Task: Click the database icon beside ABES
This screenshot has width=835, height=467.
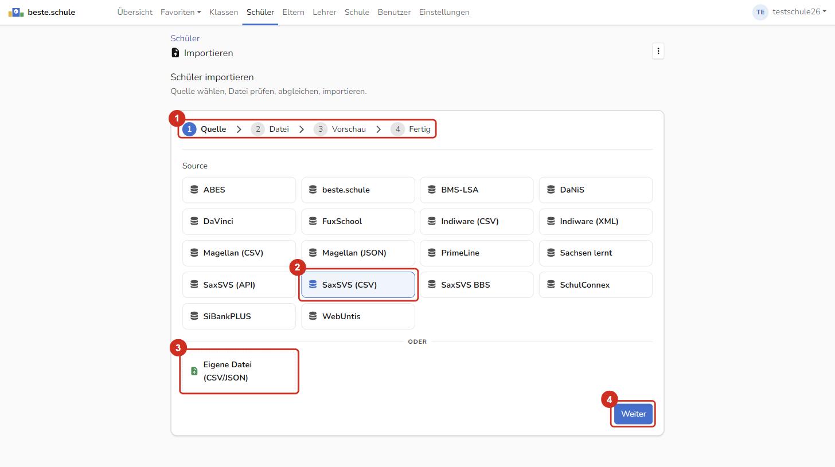Action: pos(194,190)
